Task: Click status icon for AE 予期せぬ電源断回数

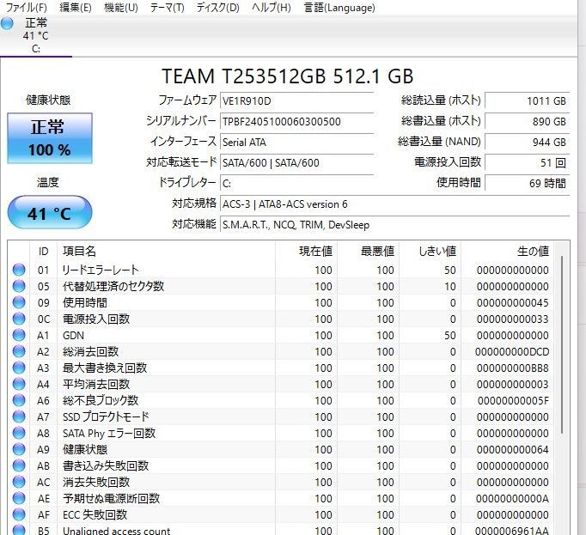Action: [19, 498]
